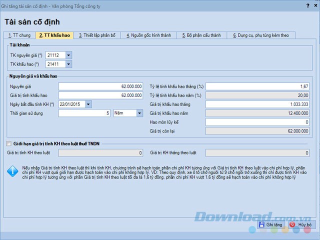
Task: Expand the TK khấu hao dropdown
Action: coord(68,64)
